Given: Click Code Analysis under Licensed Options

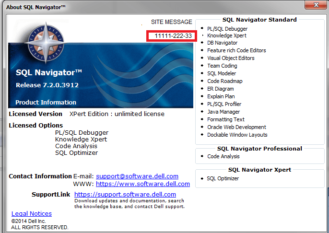Looking at the screenshot, I should (x=76, y=146).
